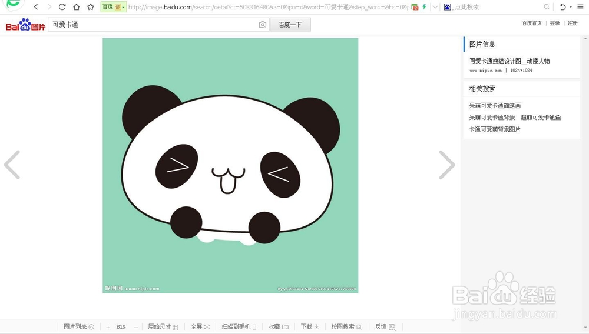Screen dimensions: 589x334
Task: Zoom in with the plus button
Action: [108, 328]
